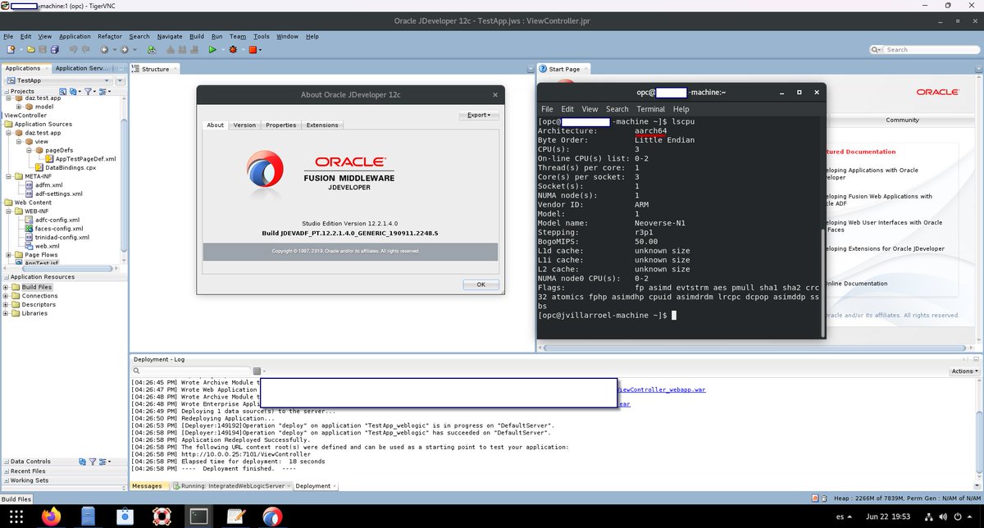The height and width of the screenshot is (528, 984).
Task: Open the Build menu
Action: 197,36
